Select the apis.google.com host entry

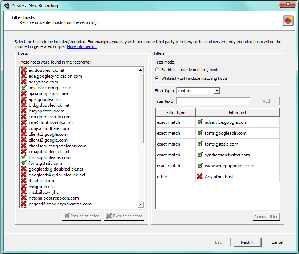pos(45,99)
